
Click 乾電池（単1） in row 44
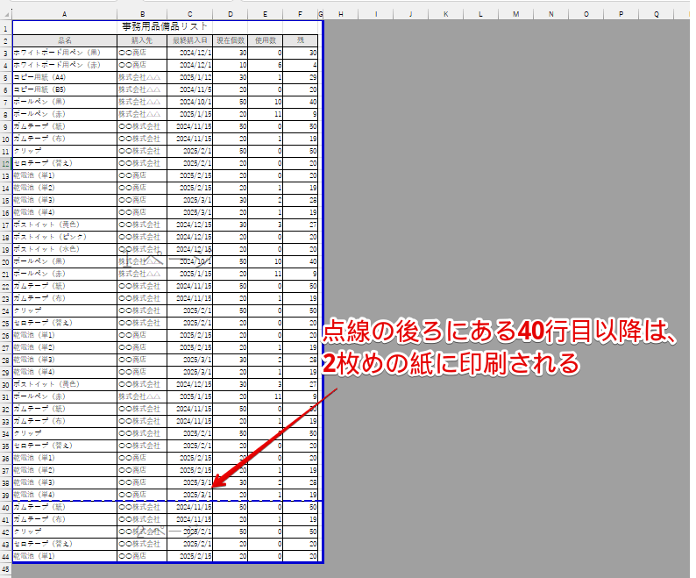65,556
